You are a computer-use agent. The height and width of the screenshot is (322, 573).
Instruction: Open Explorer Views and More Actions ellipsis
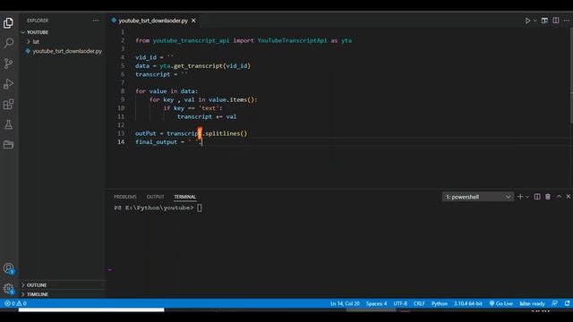tap(96, 21)
